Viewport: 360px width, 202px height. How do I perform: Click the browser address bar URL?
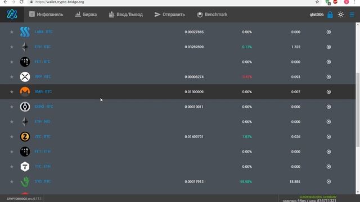click(60, 2)
